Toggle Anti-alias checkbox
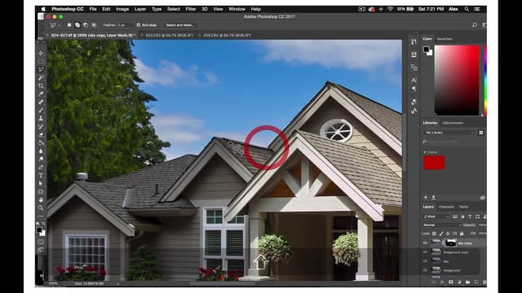Viewport: 522px width, 293px height. pyautogui.click(x=139, y=25)
